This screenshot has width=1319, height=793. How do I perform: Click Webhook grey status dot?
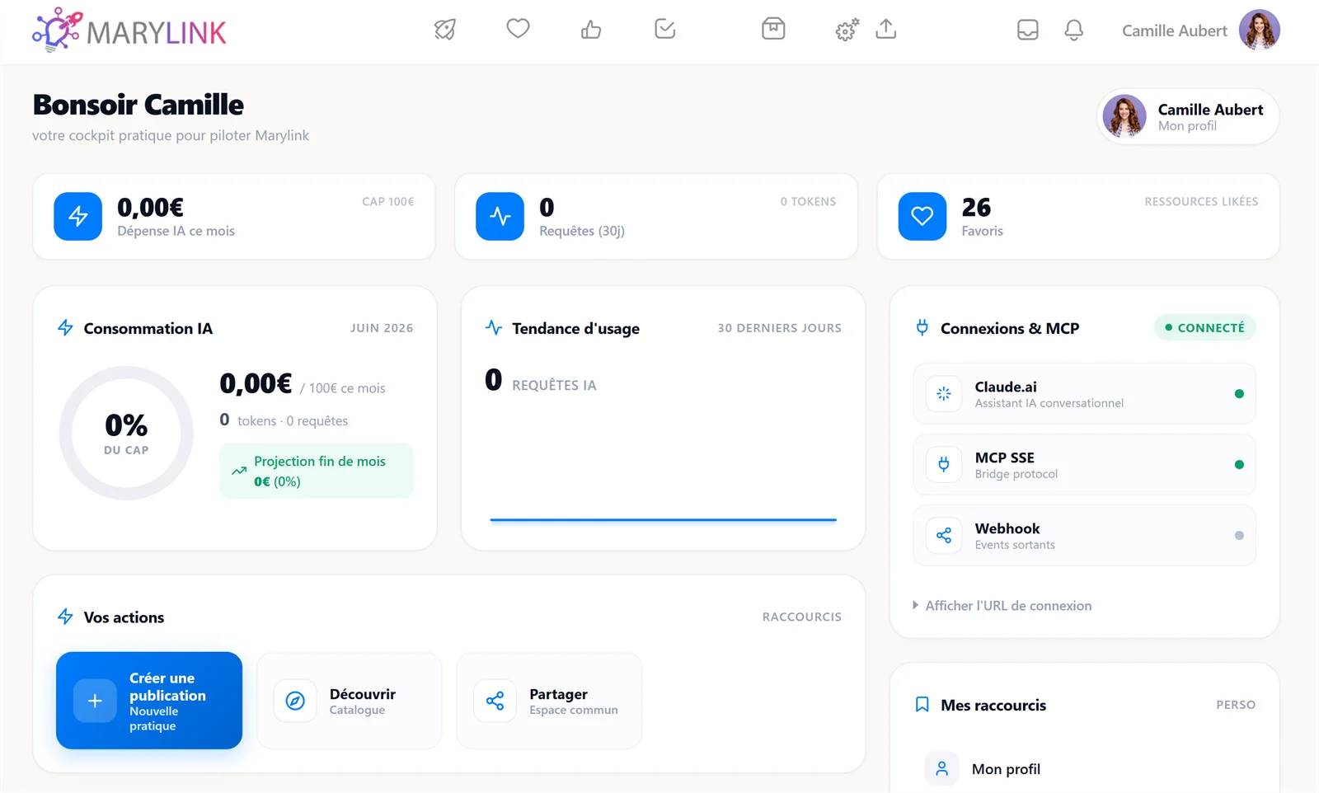pyautogui.click(x=1239, y=536)
